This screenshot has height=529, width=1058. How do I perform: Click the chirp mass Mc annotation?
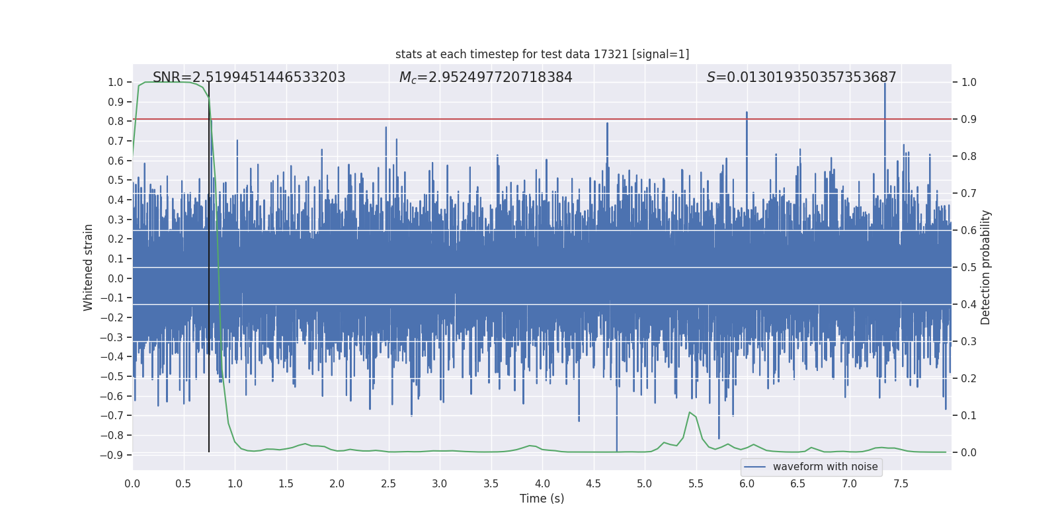485,77
